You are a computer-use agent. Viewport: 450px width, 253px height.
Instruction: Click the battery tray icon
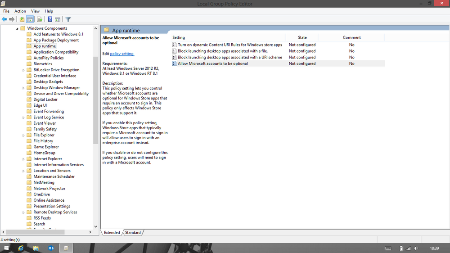[x=401, y=248]
